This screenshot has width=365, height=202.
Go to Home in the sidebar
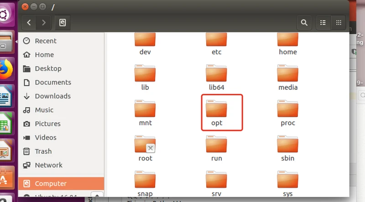(x=44, y=54)
